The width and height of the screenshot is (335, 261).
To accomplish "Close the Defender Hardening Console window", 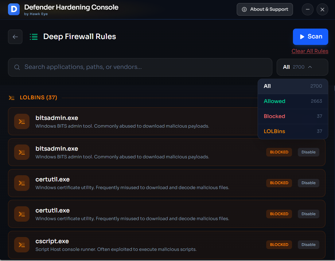I will pyautogui.click(x=322, y=10).
